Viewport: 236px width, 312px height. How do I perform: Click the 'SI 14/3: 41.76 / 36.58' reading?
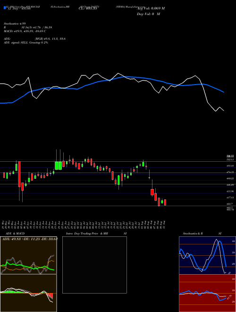point(37,27)
